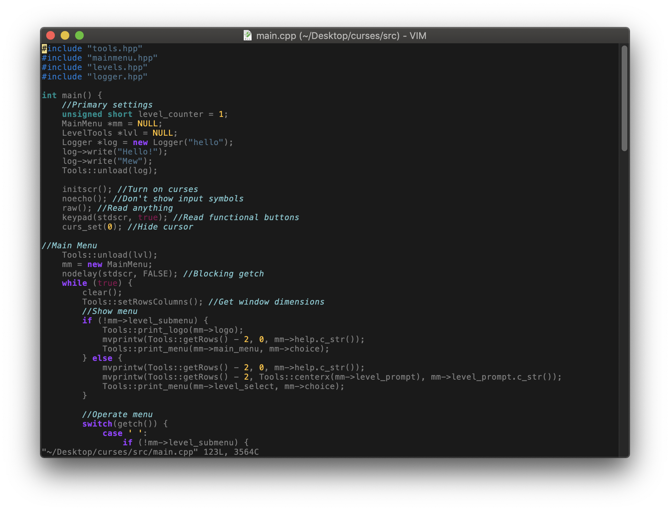This screenshot has height=511, width=670.
Task: Select the file path in the status line
Action: tap(119, 451)
